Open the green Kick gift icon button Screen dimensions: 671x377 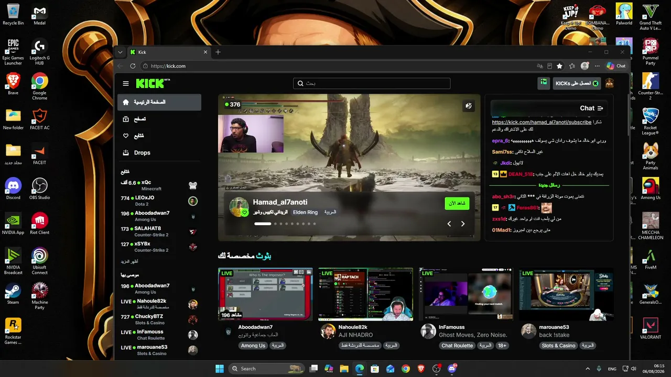click(544, 83)
